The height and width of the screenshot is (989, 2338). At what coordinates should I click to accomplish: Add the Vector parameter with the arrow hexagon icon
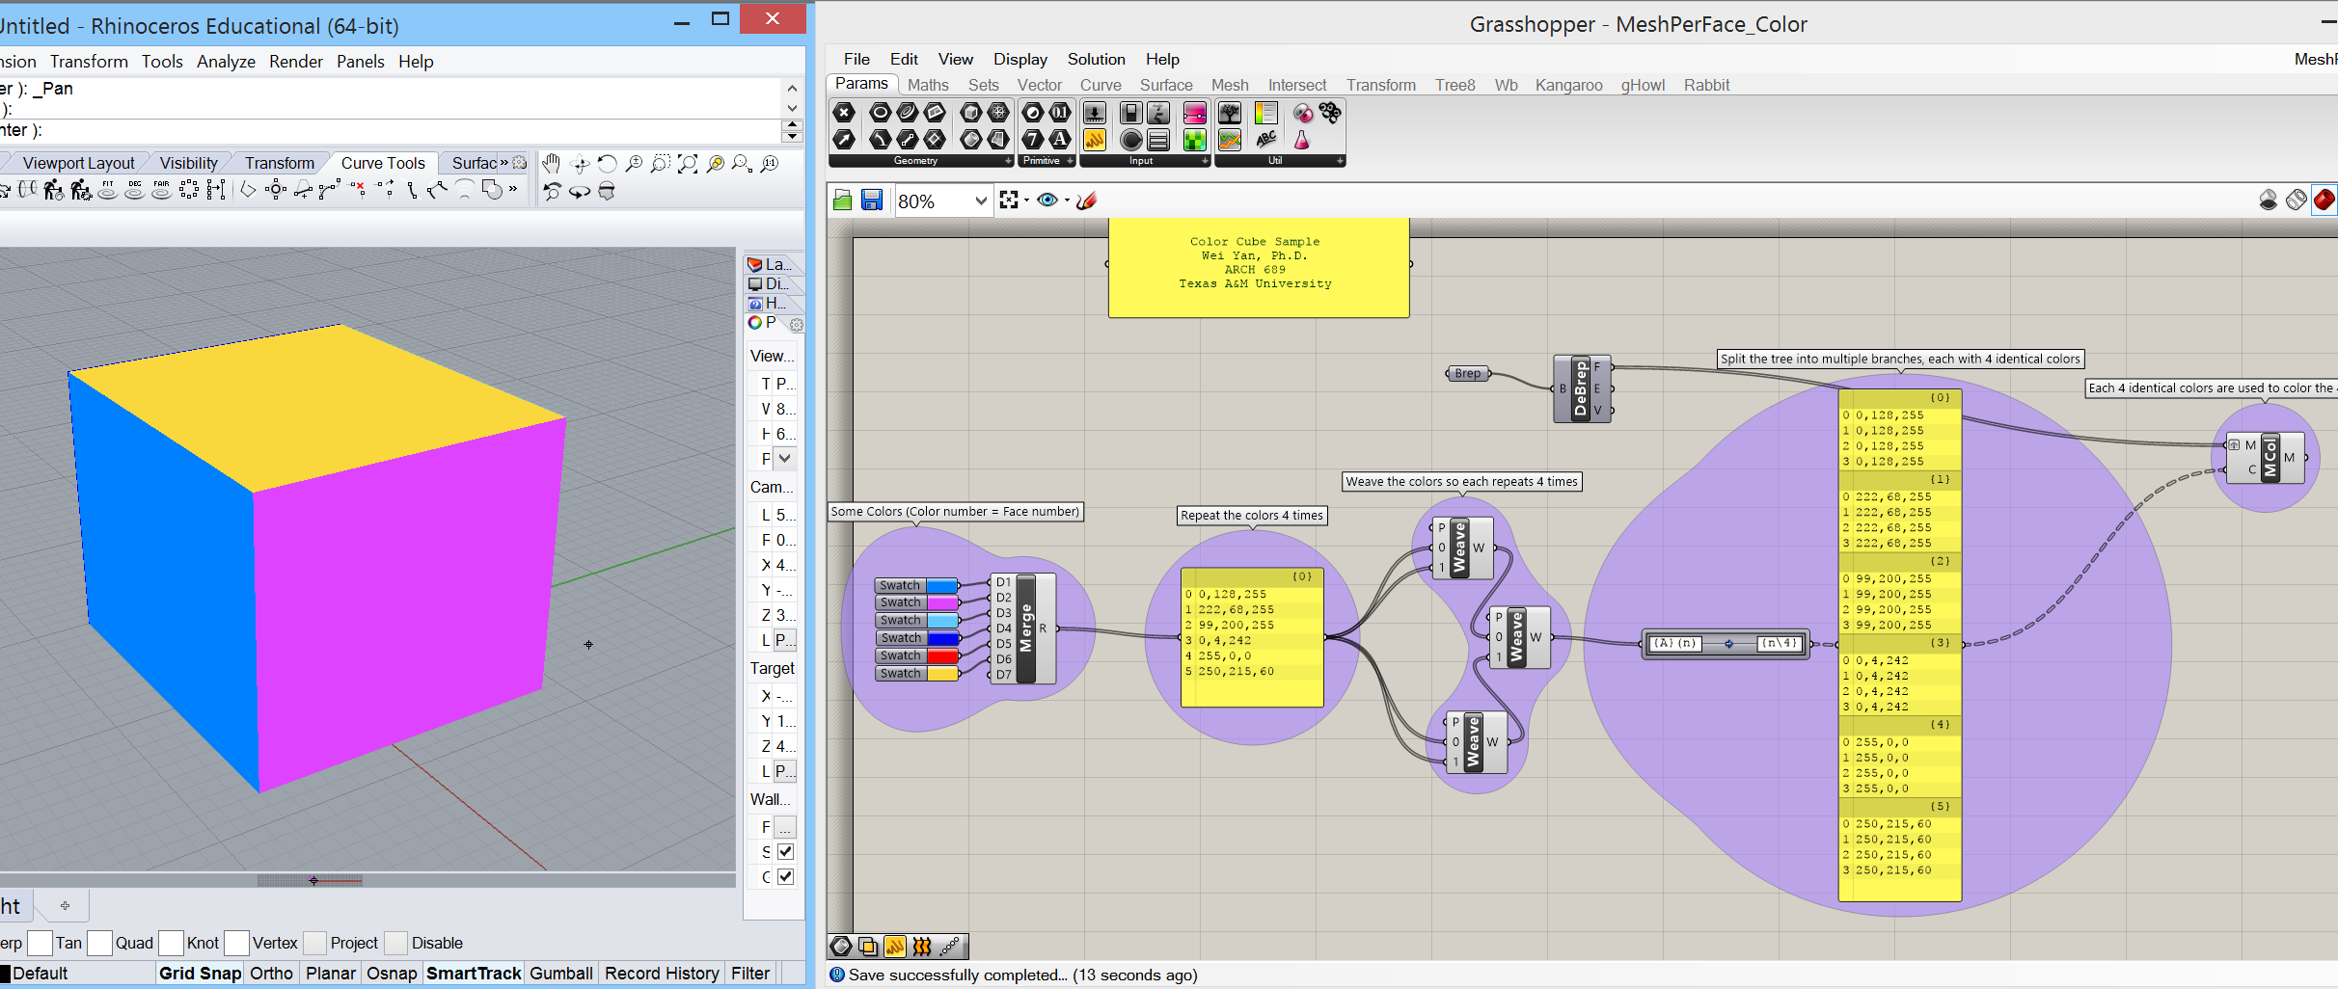(x=844, y=141)
